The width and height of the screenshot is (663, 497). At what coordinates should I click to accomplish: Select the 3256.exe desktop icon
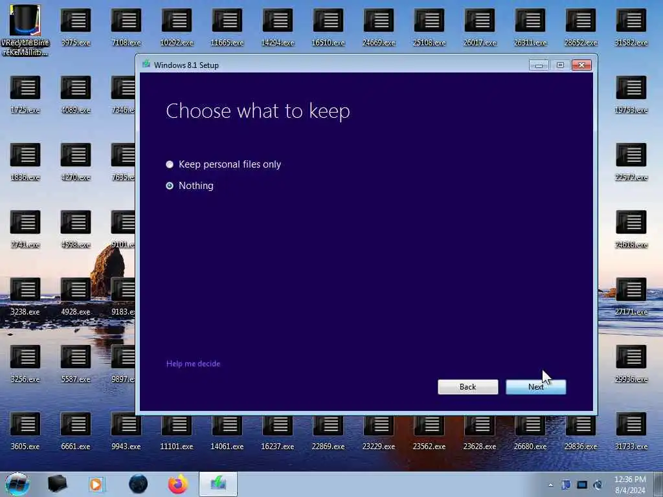(x=25, y=364)
